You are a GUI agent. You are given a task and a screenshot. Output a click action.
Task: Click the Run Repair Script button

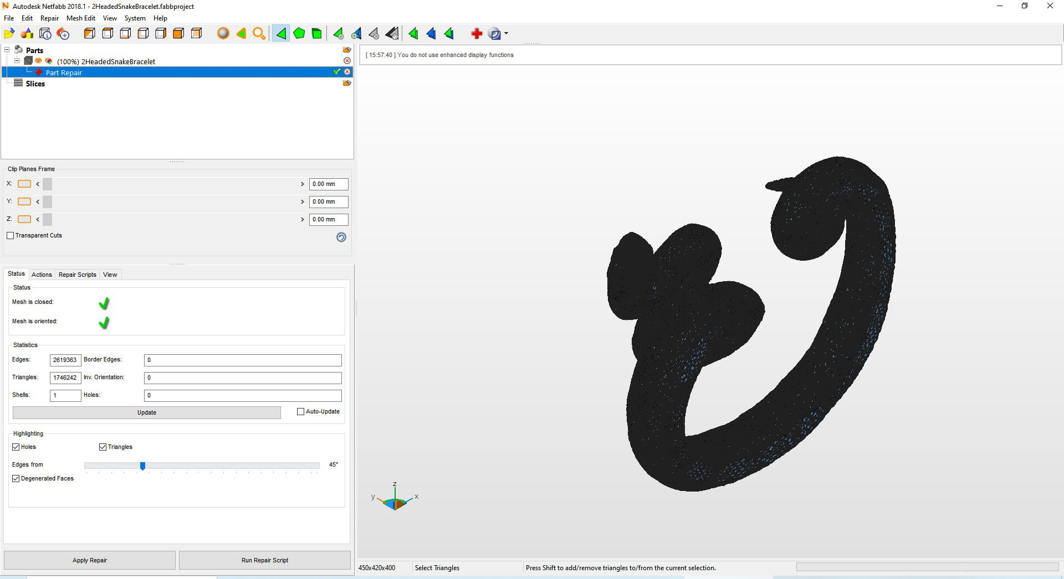pyautogui.click(x=265, y=560)
